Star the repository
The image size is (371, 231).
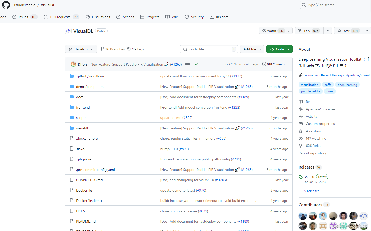(x=349, y=31)
